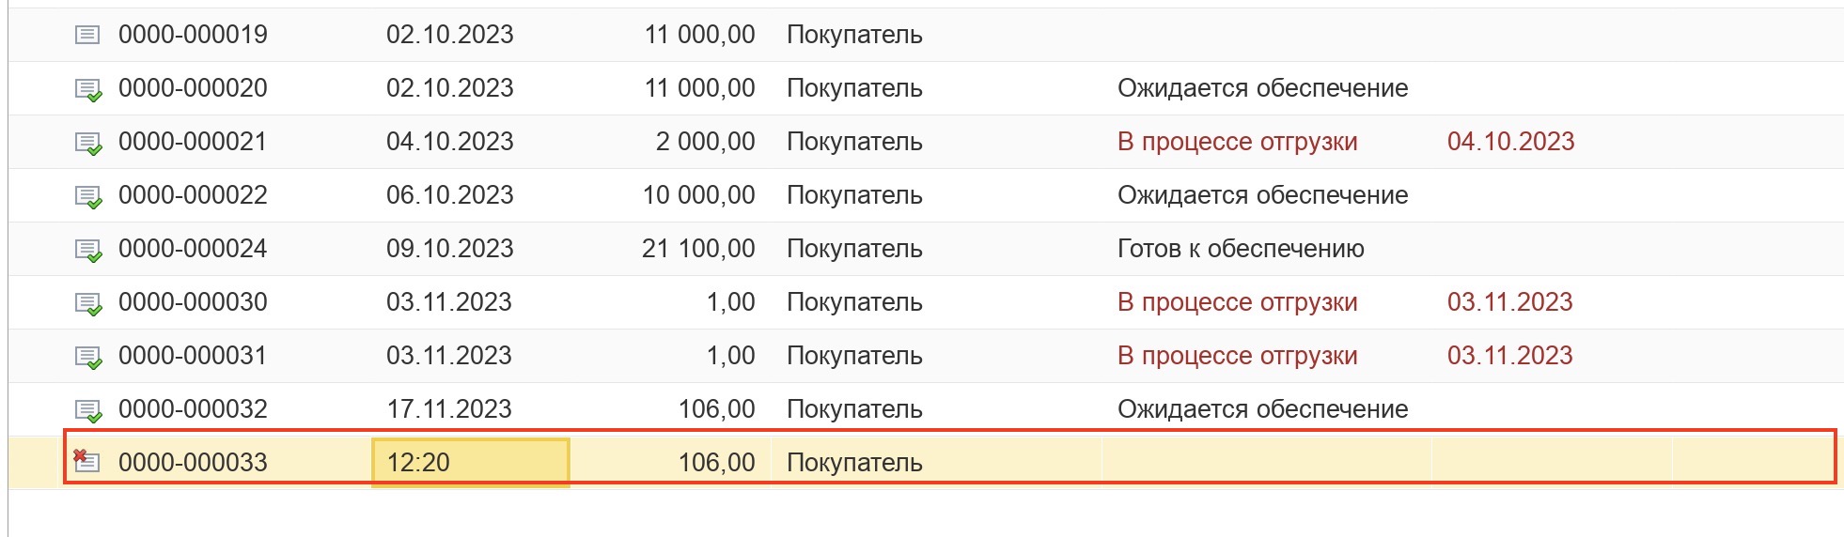This screenshot has width=1844, height=537.
Task: Select order number 0000-000020
Action: (193, 88)
